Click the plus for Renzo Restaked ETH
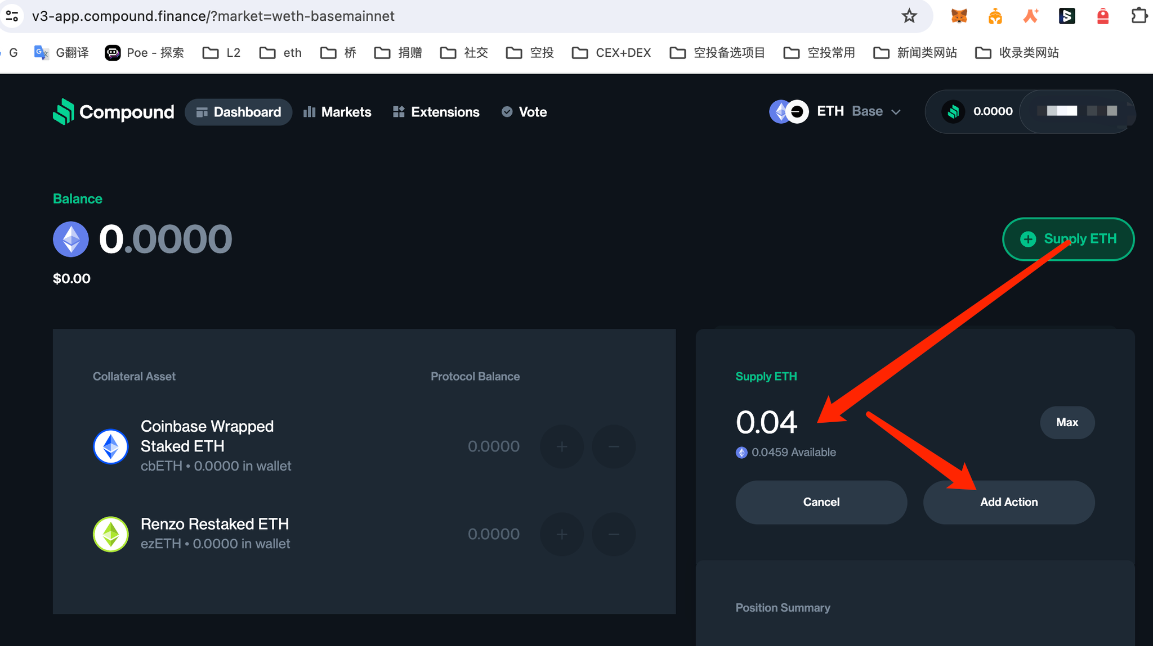1153x646 pixels. click(561, 534)
